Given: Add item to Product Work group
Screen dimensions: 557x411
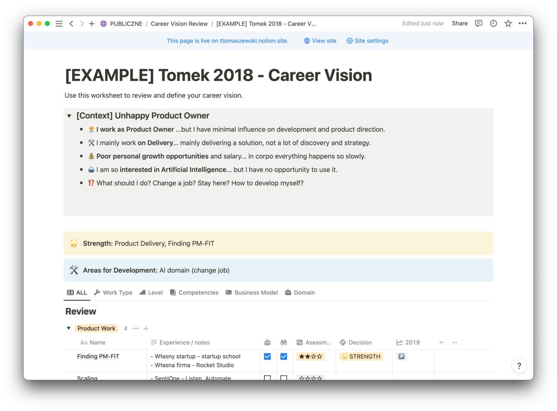Looking at the screenshot, I should (146, 328).
